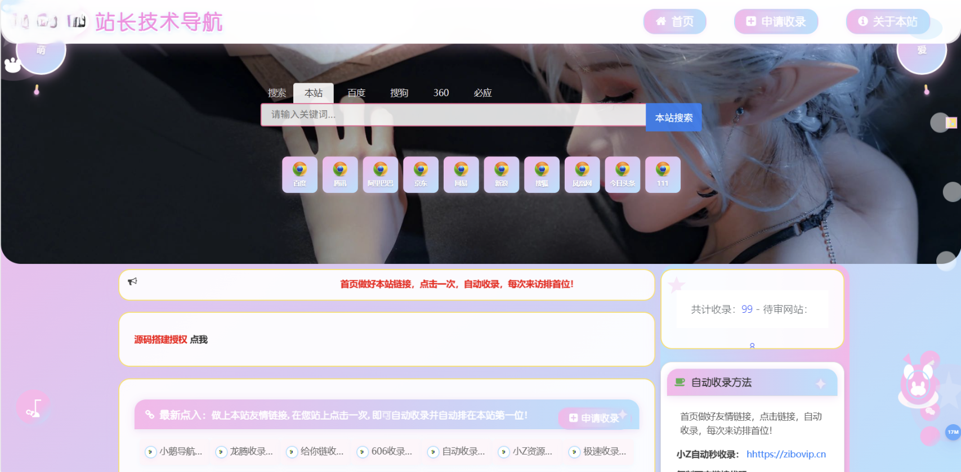
Task: Focus the 请输入关键词 search field
Action: [x=453, y=115]
